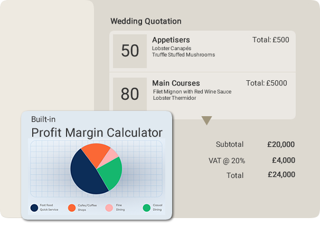Click the 80 quantity box for Main Courses

pyautogui.click(x=130, y=94)
